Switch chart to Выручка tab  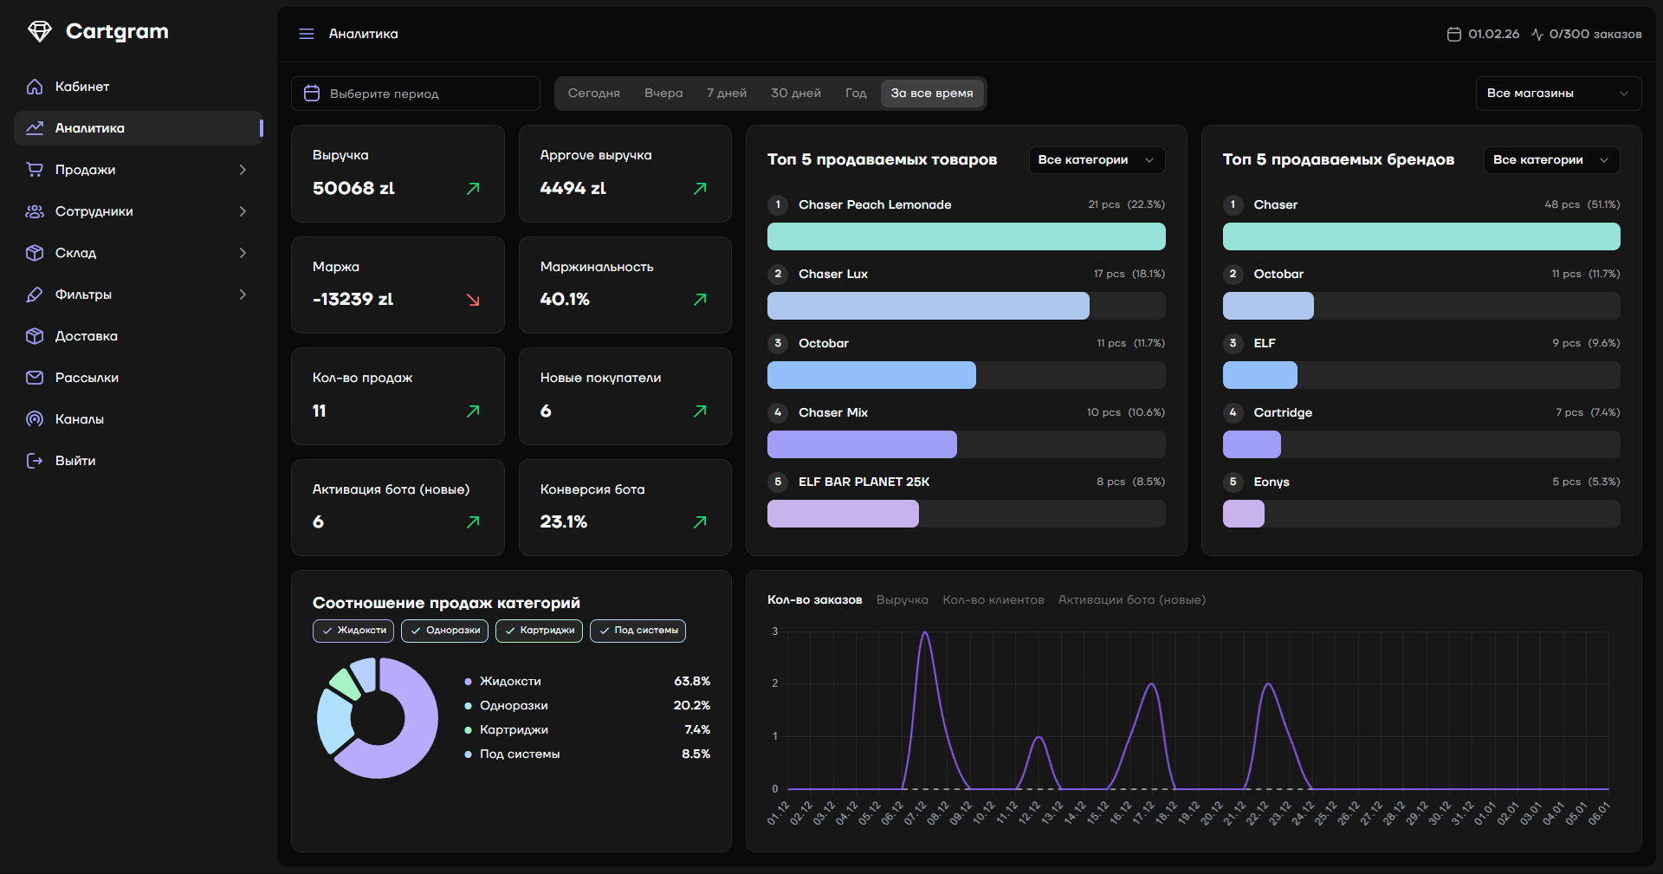pyautogui.click(x=902, y=600)
